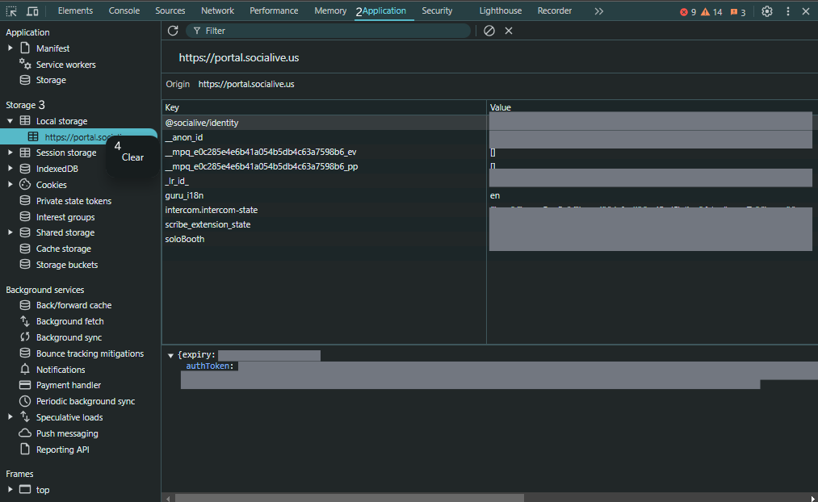Open Shared storage item
818x502 pixels.
click(65, 232)
